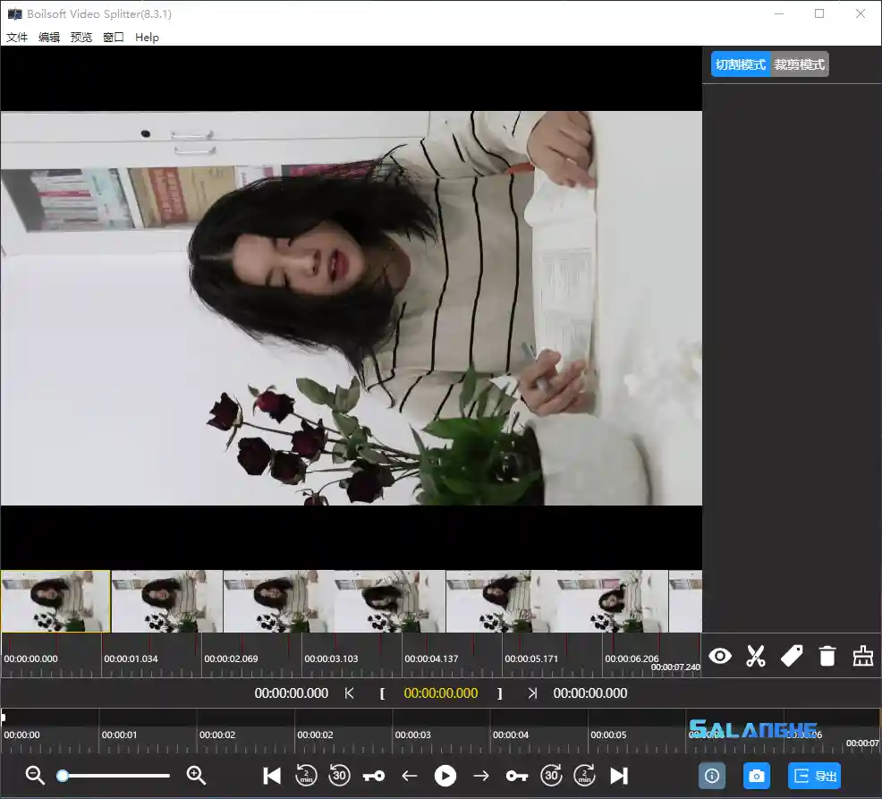The width and height of the screenshot is (882, 799).
Task: Enable 切割模式 mode
Action: pos(740,64)
